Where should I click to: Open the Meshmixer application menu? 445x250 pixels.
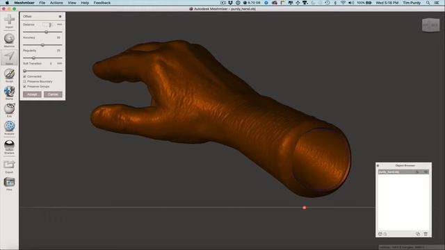tap(24, 3)
